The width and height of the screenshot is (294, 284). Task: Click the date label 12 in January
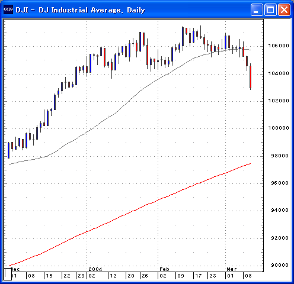(x=113, y=276)
